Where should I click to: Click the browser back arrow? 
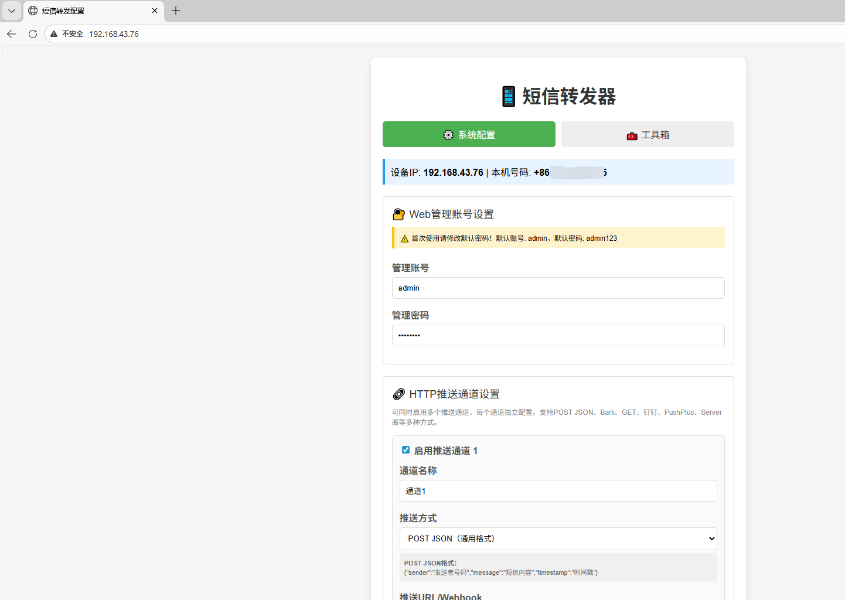pos(12,34)
